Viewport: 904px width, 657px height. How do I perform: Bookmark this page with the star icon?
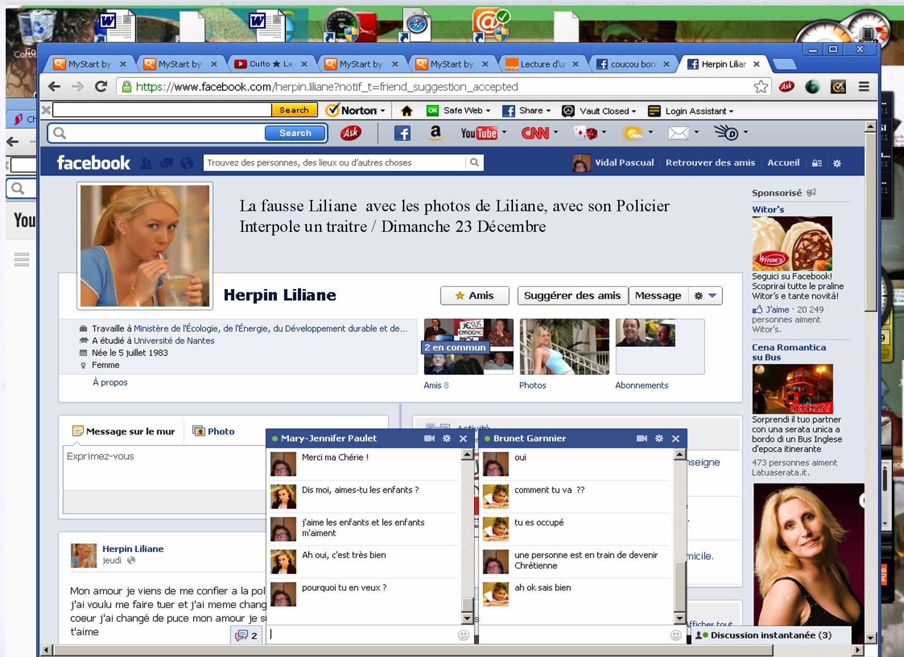(760, 87)
